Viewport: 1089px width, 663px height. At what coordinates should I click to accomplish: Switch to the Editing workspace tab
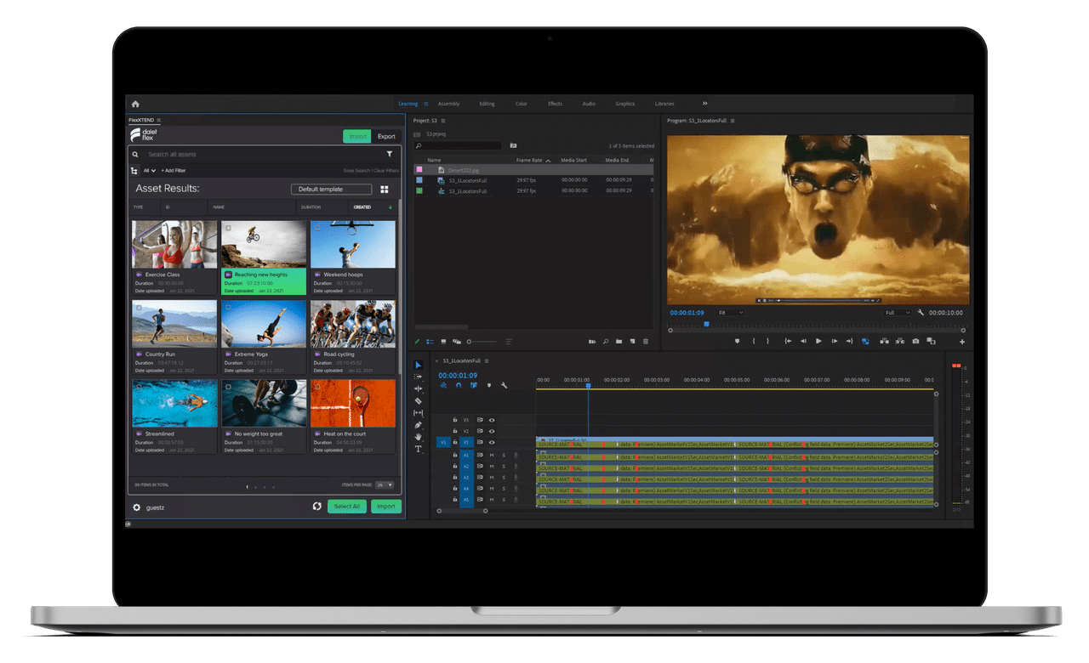(487, 104)
